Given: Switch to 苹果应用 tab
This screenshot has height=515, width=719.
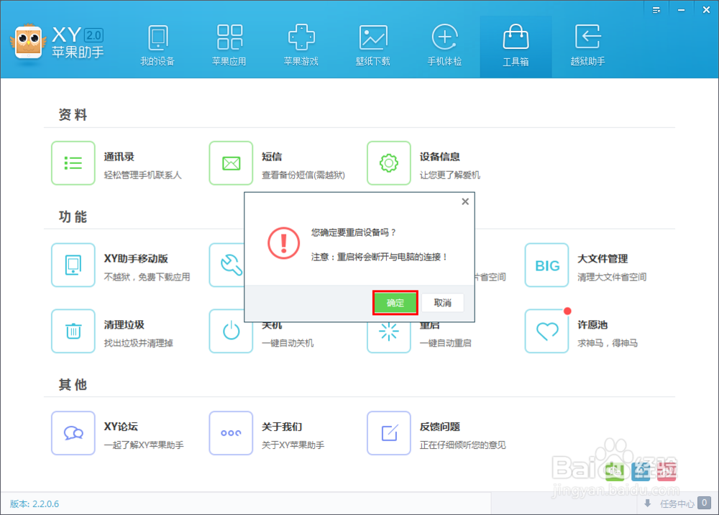Looking at the screenshot, I should tap(229, 46).
